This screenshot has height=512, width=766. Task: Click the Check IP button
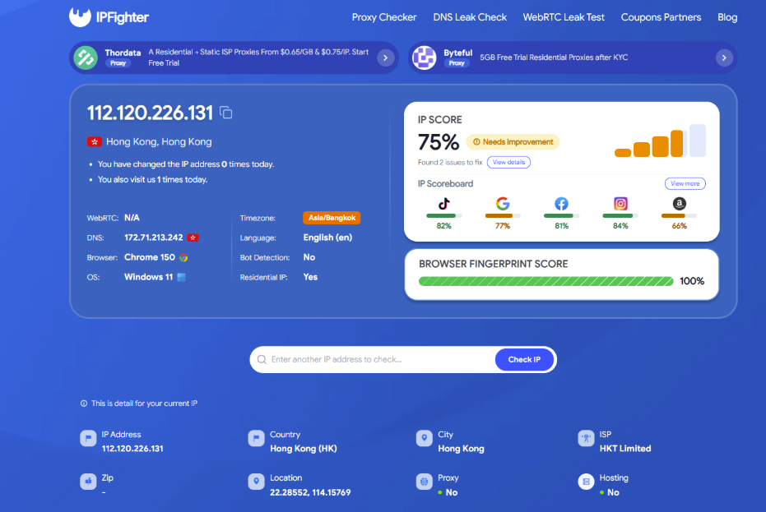click(524, 360)
